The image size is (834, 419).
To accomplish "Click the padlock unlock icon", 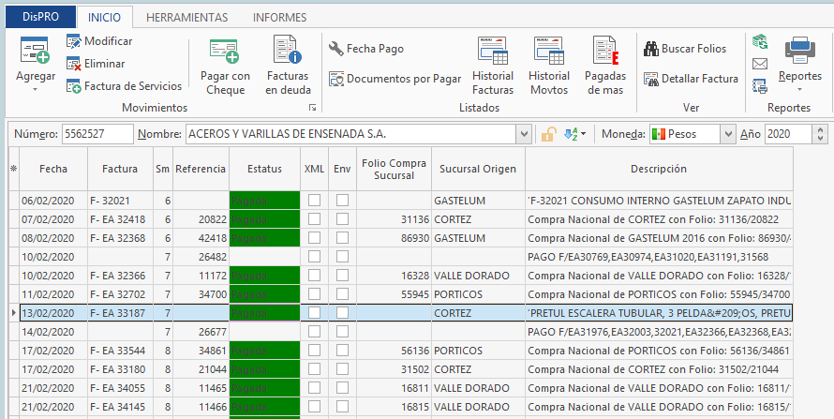I will point(548,135).
